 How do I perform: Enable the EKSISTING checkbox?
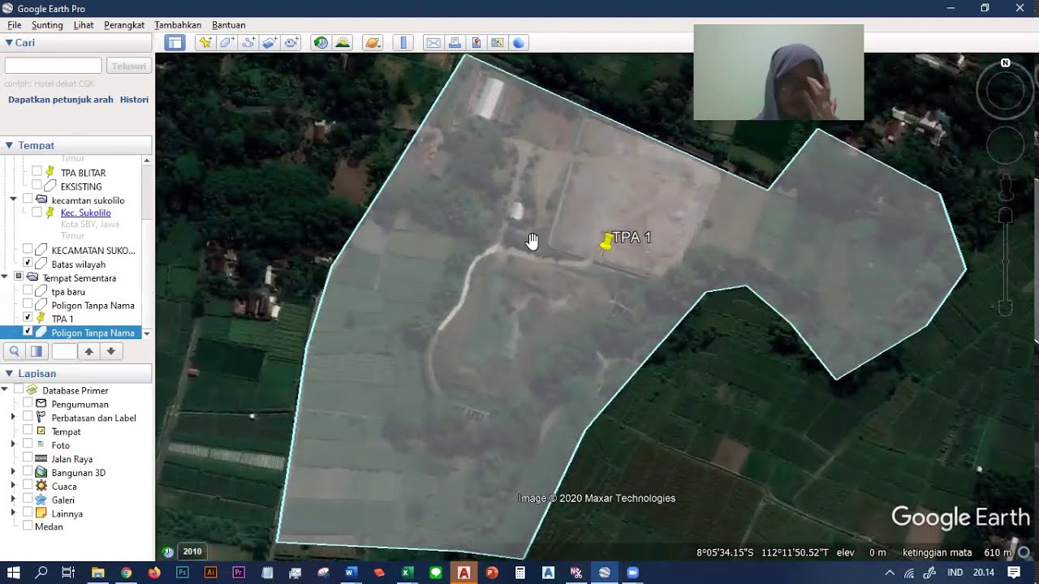[x=37, y=187]
